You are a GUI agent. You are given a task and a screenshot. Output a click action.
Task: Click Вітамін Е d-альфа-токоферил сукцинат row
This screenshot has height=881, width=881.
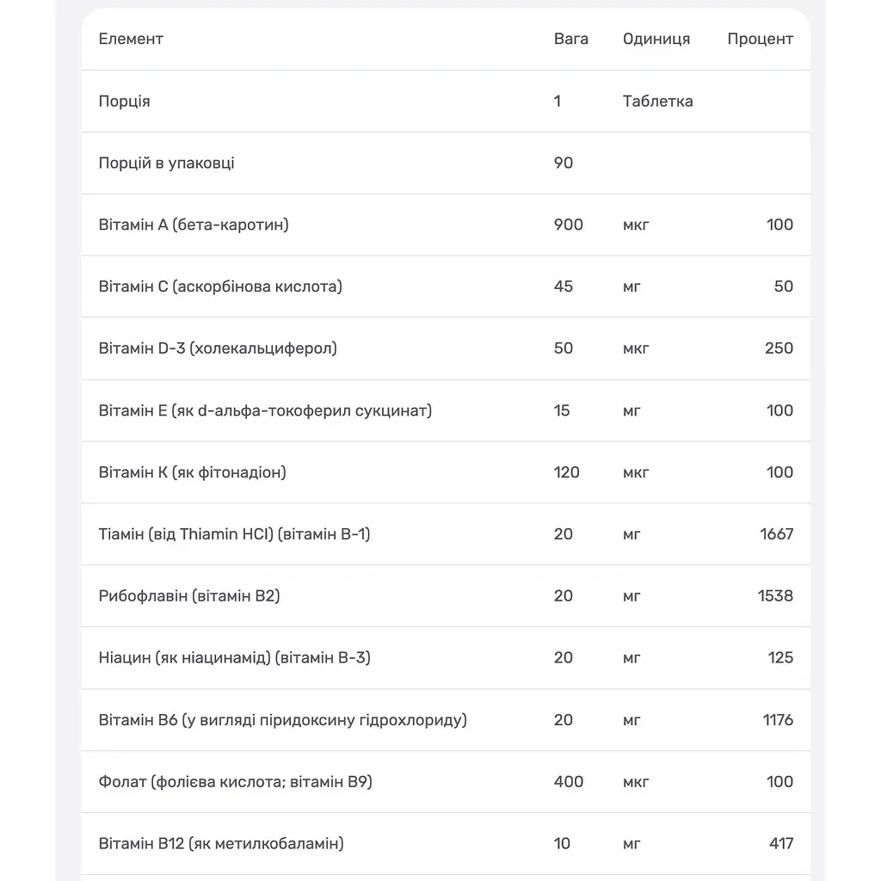pos(446,410)
